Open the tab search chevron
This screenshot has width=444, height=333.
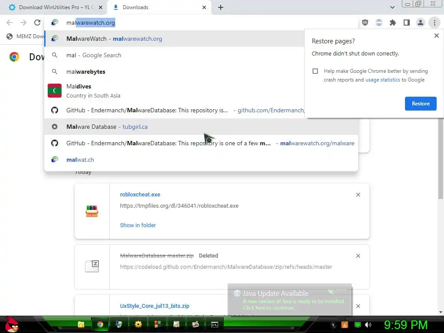392,7
